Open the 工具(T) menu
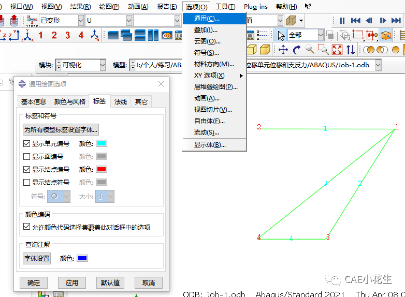Image resolution: width=405 pixels, height=297 pixels. click(225, 6)
